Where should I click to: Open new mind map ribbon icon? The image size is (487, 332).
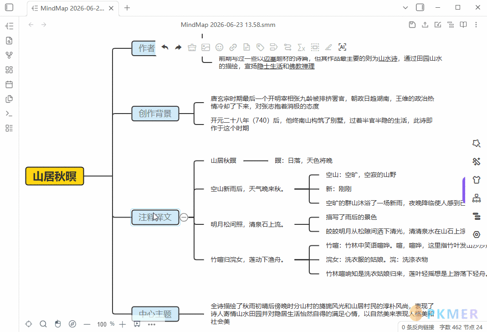[9, 26]
